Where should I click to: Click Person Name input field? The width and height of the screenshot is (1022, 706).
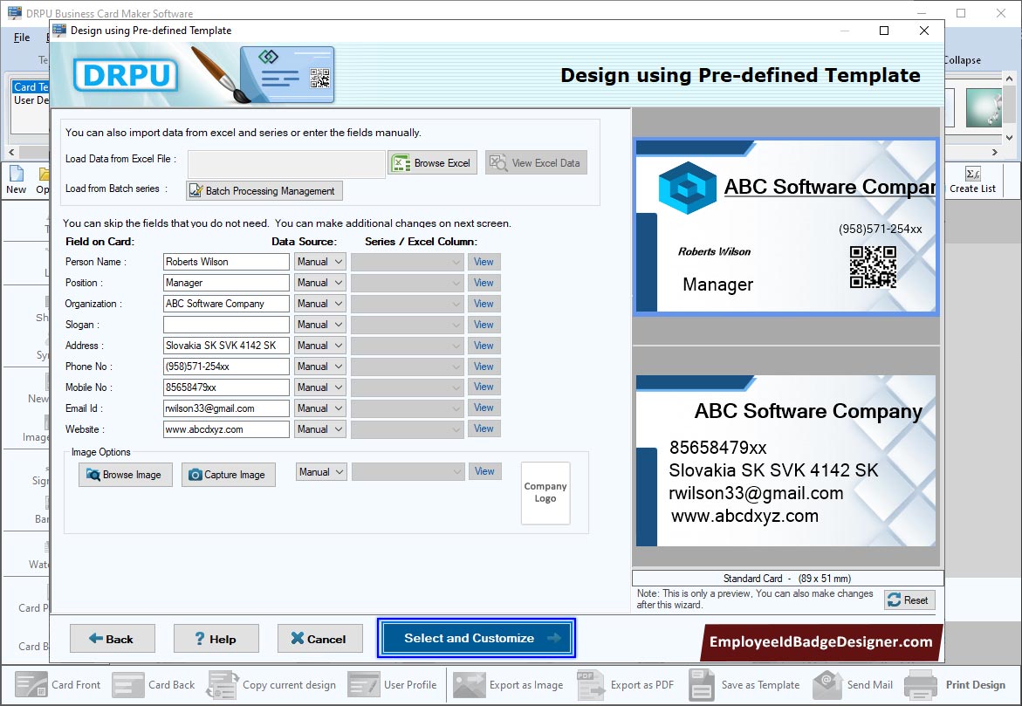point(226,262)
